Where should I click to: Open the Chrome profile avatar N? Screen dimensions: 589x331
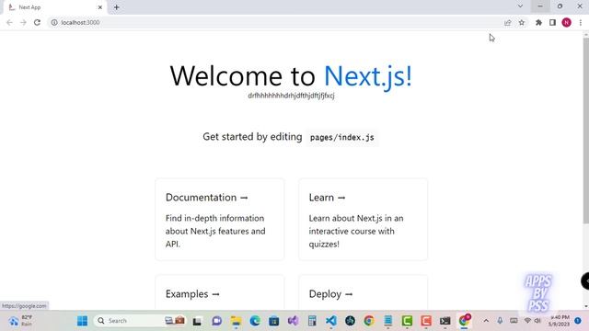click(x=567, y=22)
